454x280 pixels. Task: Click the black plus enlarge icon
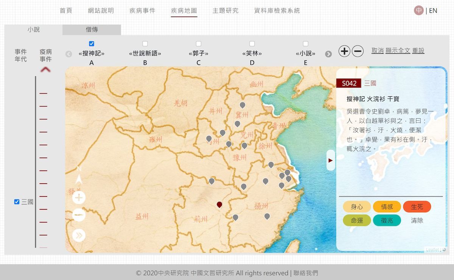pos(344,51)
